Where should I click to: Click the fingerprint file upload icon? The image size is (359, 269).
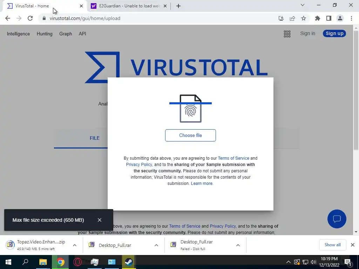point(190,109)
